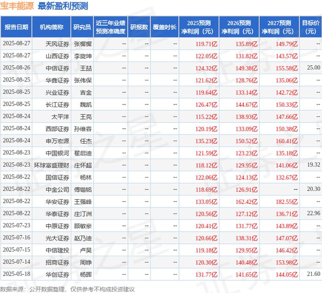Click researcher 翟启迪
322x293 pixels.
click(83, 153)
